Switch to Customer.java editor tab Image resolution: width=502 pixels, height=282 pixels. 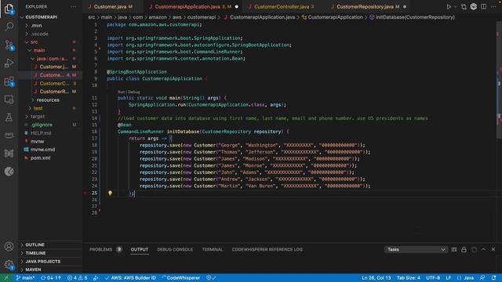tap(110, 7)
